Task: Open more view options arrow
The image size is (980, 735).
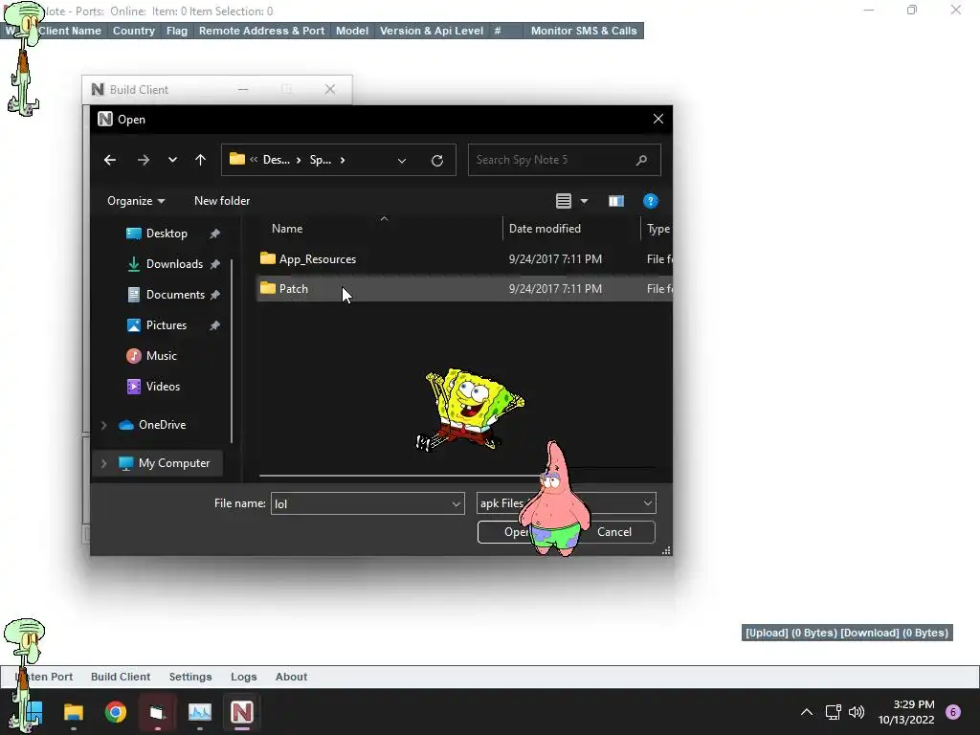Action: tap(585, 201)
